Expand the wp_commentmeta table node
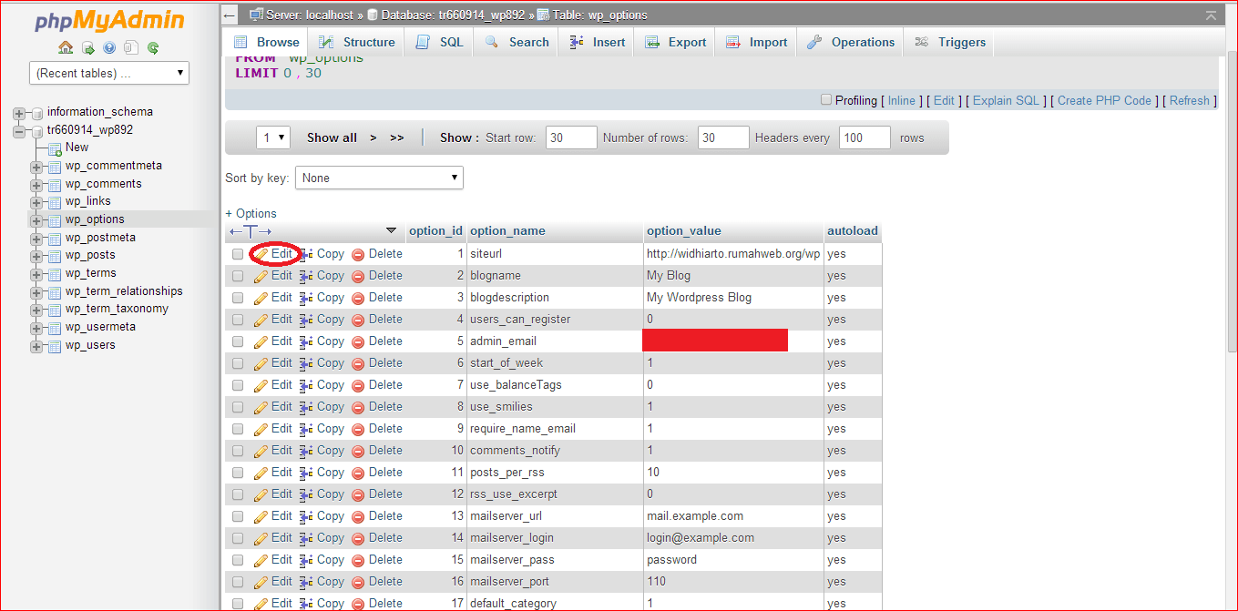Viewport: 1238px width, 611px height. point(36,167)
